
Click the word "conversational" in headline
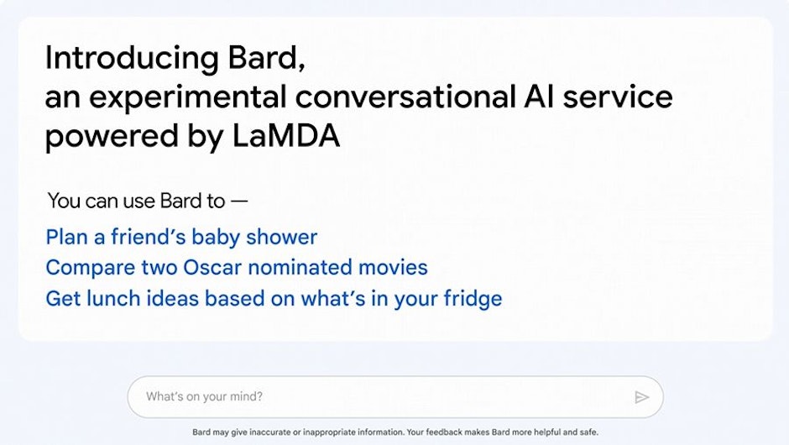click(x=405, y=97)
